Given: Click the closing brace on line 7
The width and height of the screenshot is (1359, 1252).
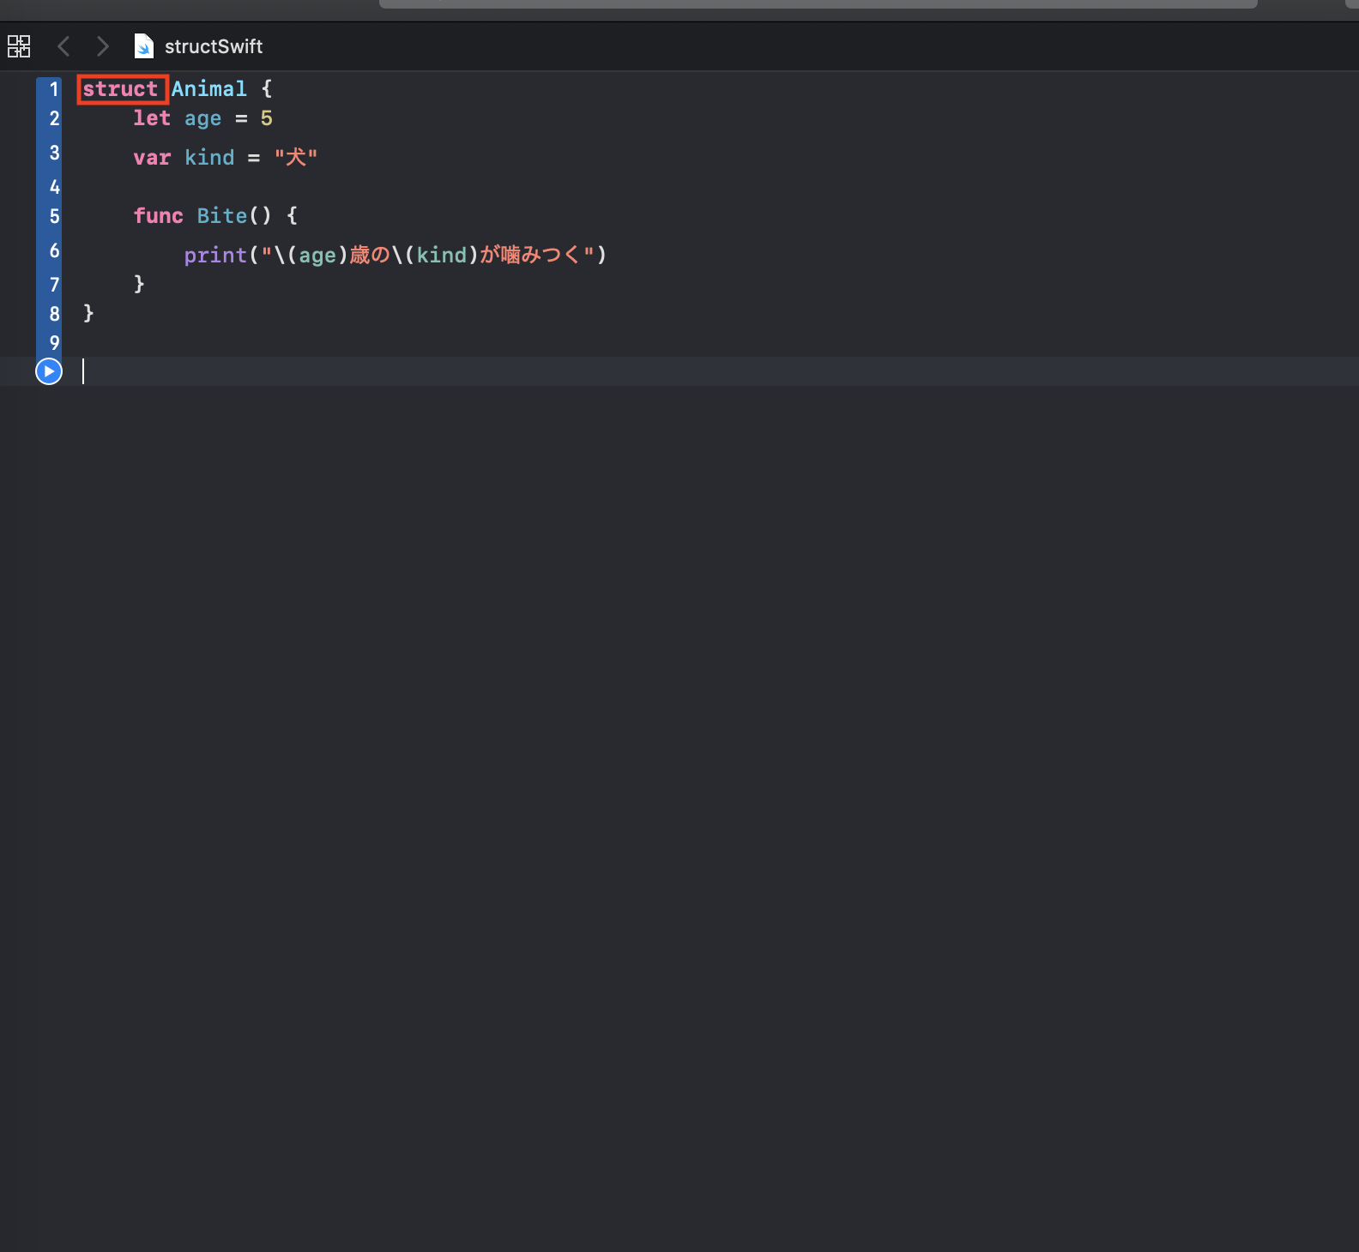Looking at the screenshot, I should point(139,285).
